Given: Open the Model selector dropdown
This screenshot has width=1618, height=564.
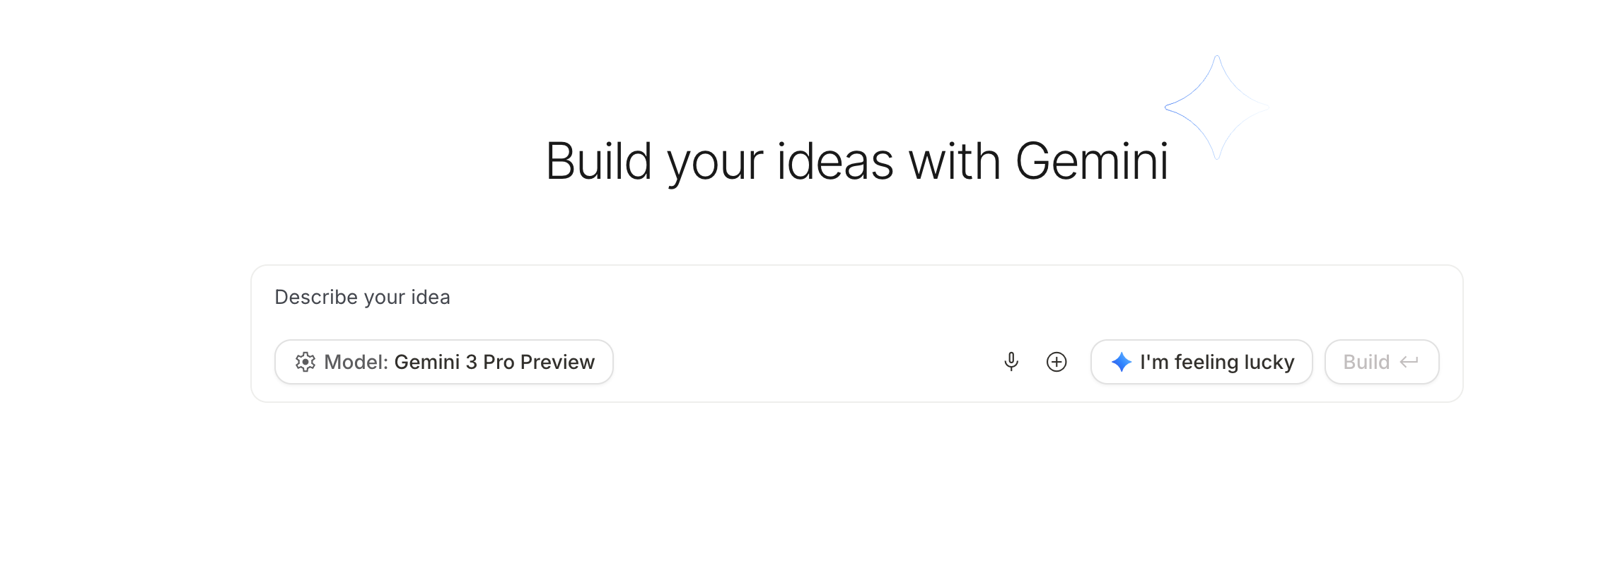Looking at the screenshot, I should pyautogui.click(x=443, y=362).
